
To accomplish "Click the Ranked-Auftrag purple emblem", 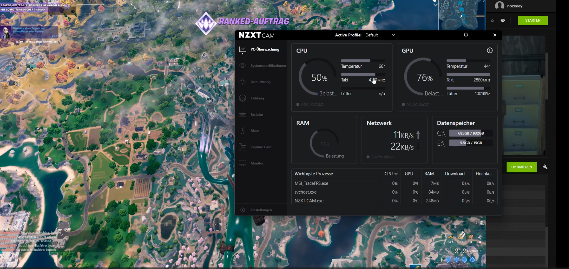I will [206, 23].
